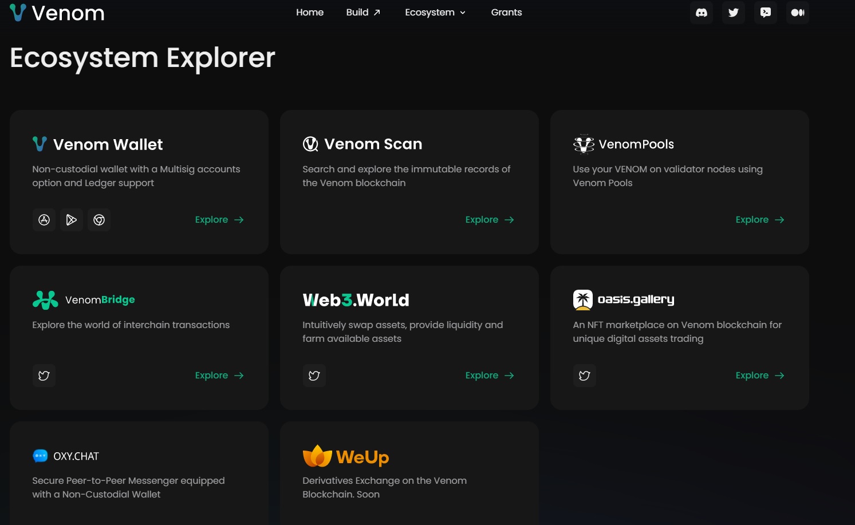
Task: Open Web3.World Twitter icon
Action: pos(314,376)
